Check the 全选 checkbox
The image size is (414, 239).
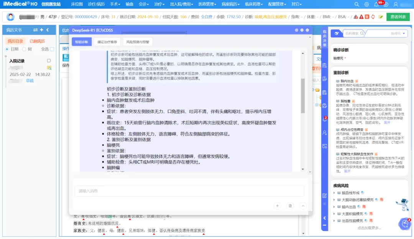52,49
